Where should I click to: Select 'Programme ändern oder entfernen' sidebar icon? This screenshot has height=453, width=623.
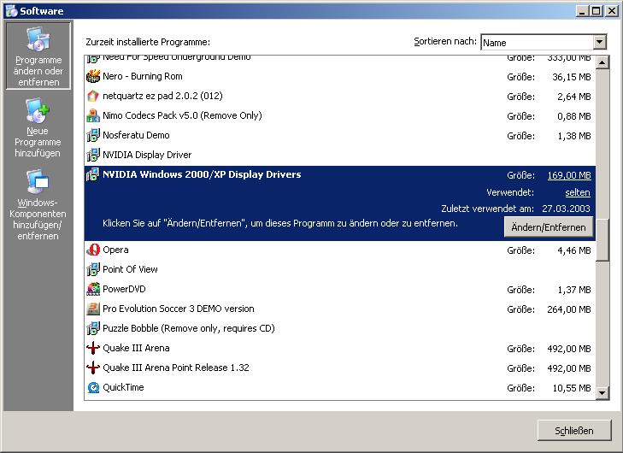coord(38,56)
